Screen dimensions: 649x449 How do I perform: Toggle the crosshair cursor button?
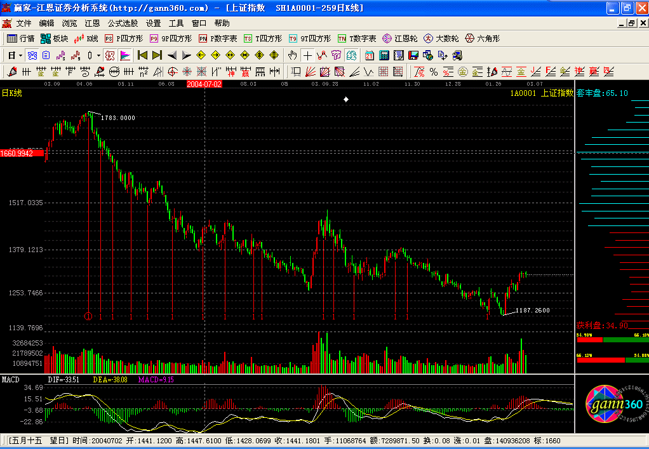tap(307, 55)
